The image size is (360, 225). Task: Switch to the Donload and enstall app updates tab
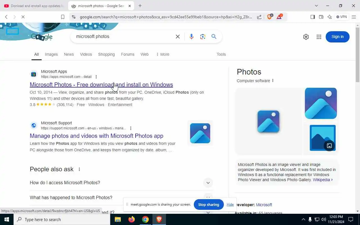[34, 6]
